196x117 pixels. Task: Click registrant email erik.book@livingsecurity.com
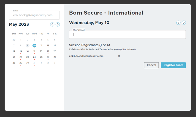click(86, 56)
